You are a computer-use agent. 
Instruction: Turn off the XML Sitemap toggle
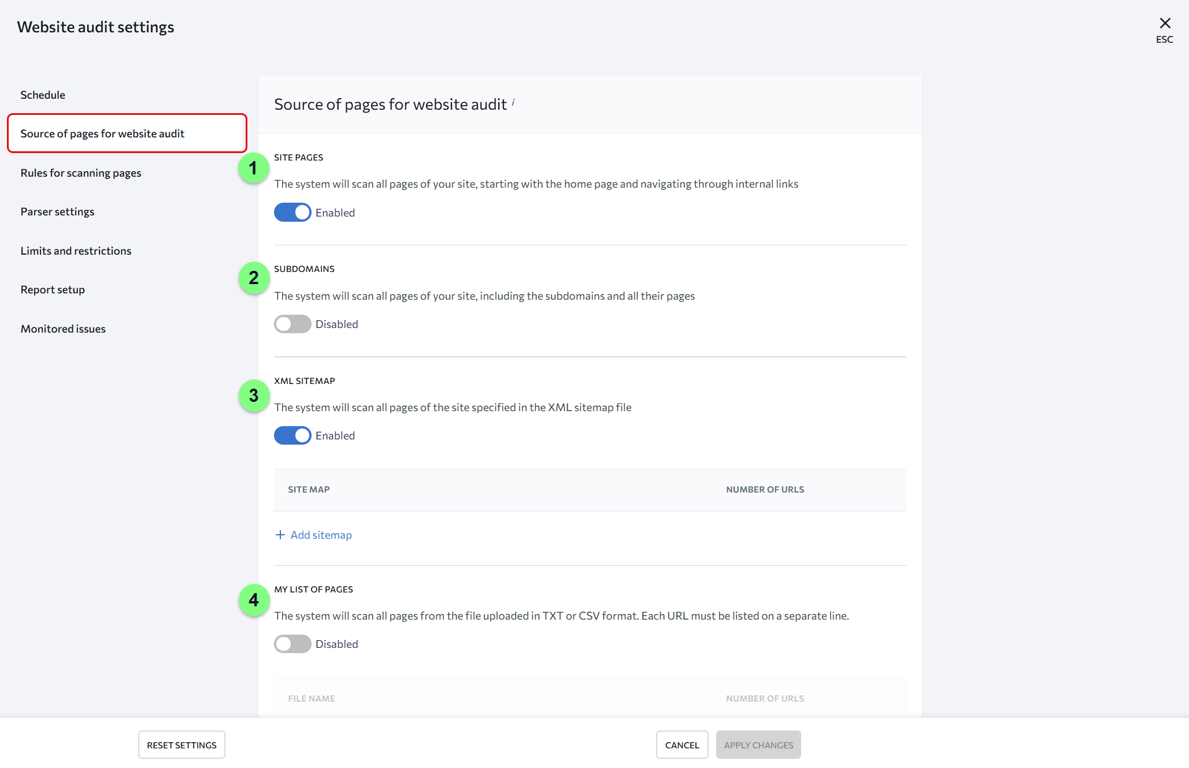point(292,435)
